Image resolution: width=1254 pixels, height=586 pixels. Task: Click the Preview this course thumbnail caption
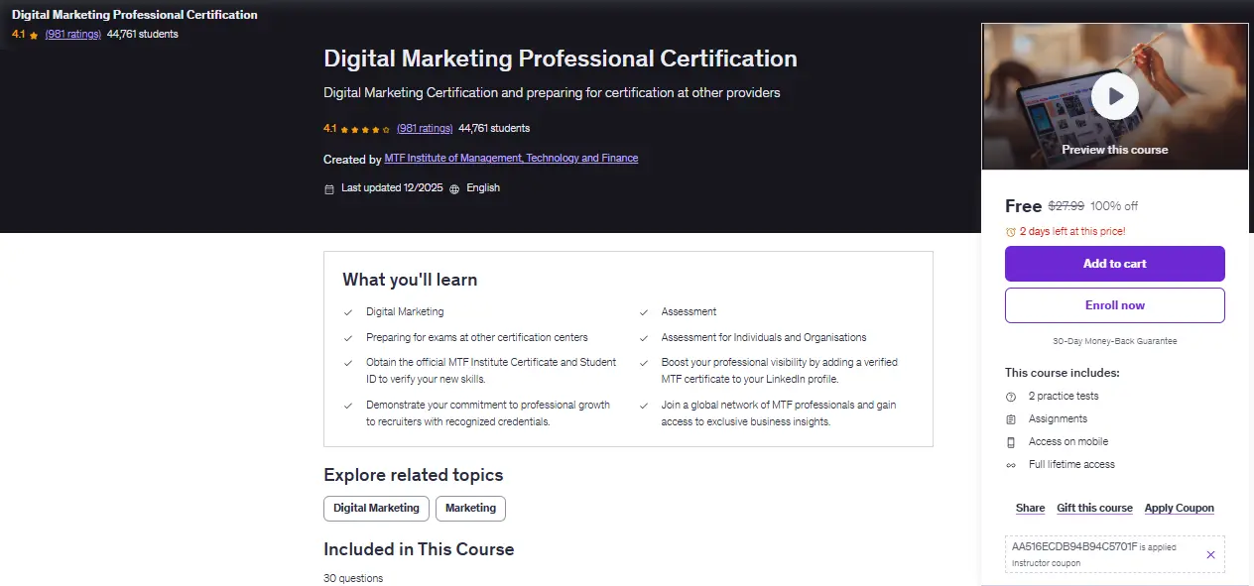pyautogui.click(x=1115, y=150)
